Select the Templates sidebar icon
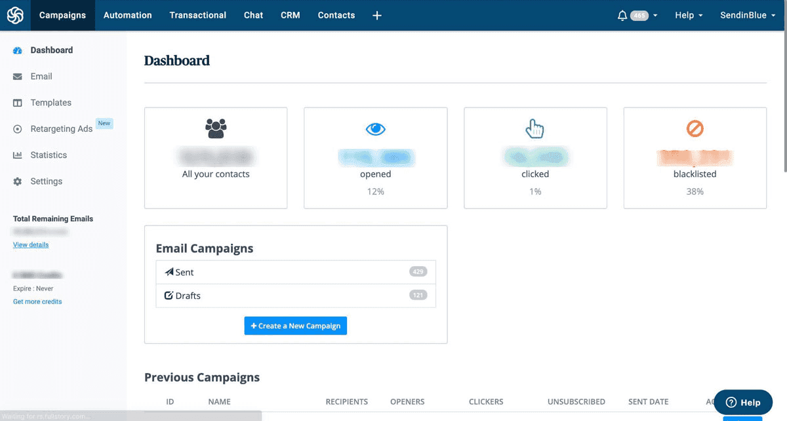The height and width of the screenshot is (421, 787). click(x=16, y=102)
